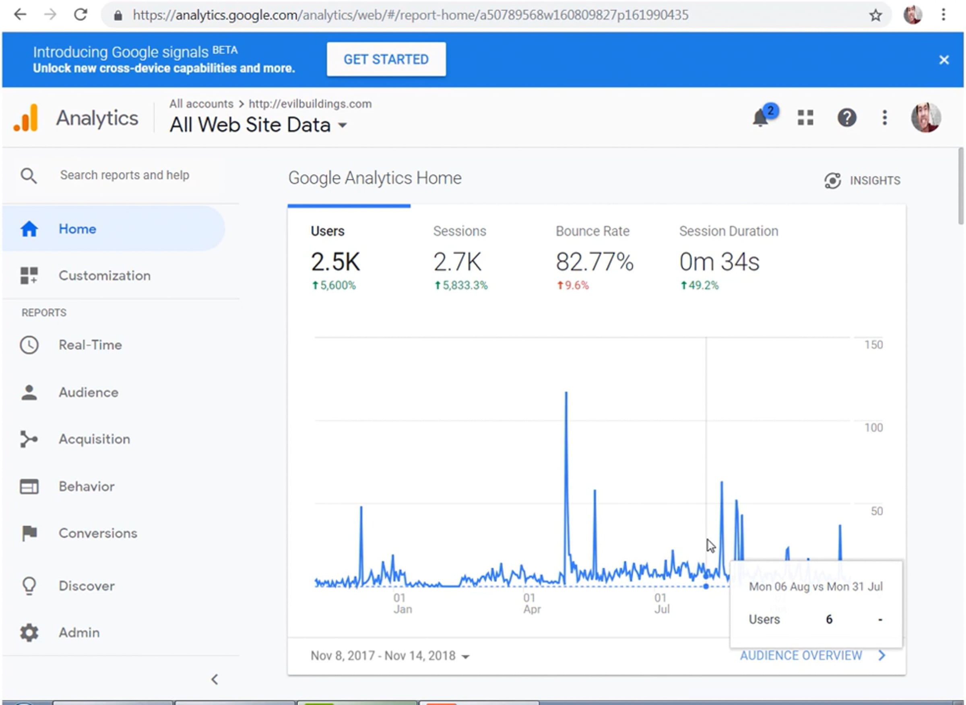
Task: Click the help question mark icon
Action: click(x=846, y=118)
